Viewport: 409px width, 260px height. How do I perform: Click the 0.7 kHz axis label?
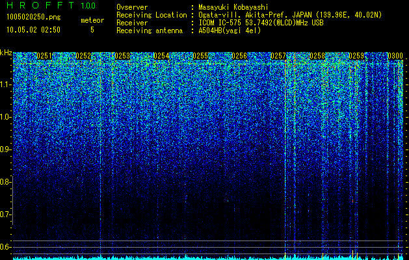(x=5, y=214)
